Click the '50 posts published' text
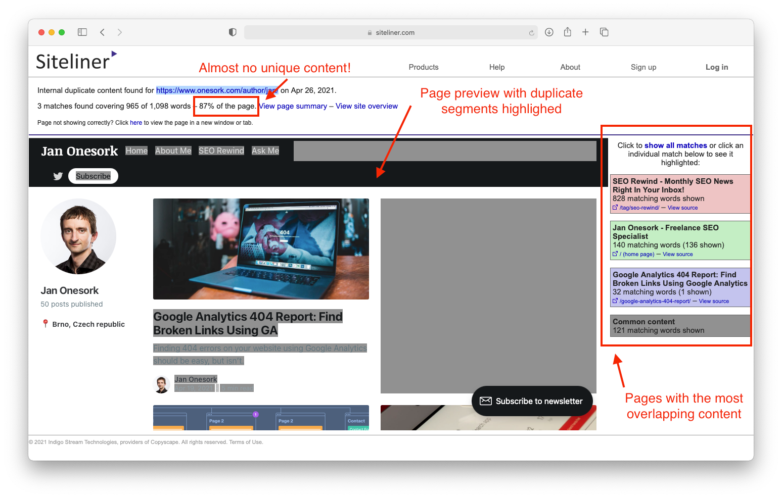 point(72,304)
